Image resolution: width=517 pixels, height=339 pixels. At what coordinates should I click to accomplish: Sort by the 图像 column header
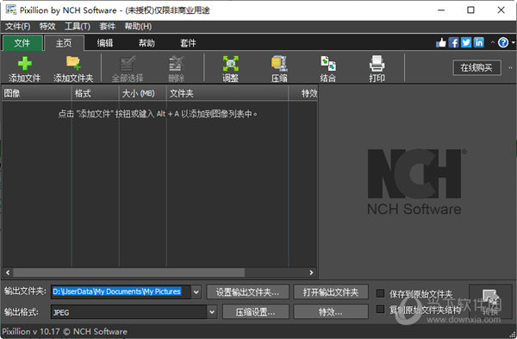click(36, 93)
